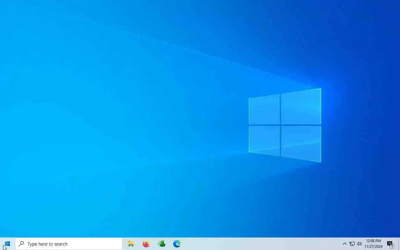Launch Firefox from the taskbar
This screenshot has height=250, width=400.
[x=146, y=244]
